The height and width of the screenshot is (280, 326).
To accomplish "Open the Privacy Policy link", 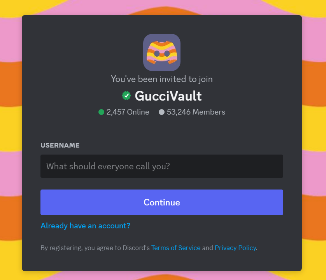I will 235,248.
